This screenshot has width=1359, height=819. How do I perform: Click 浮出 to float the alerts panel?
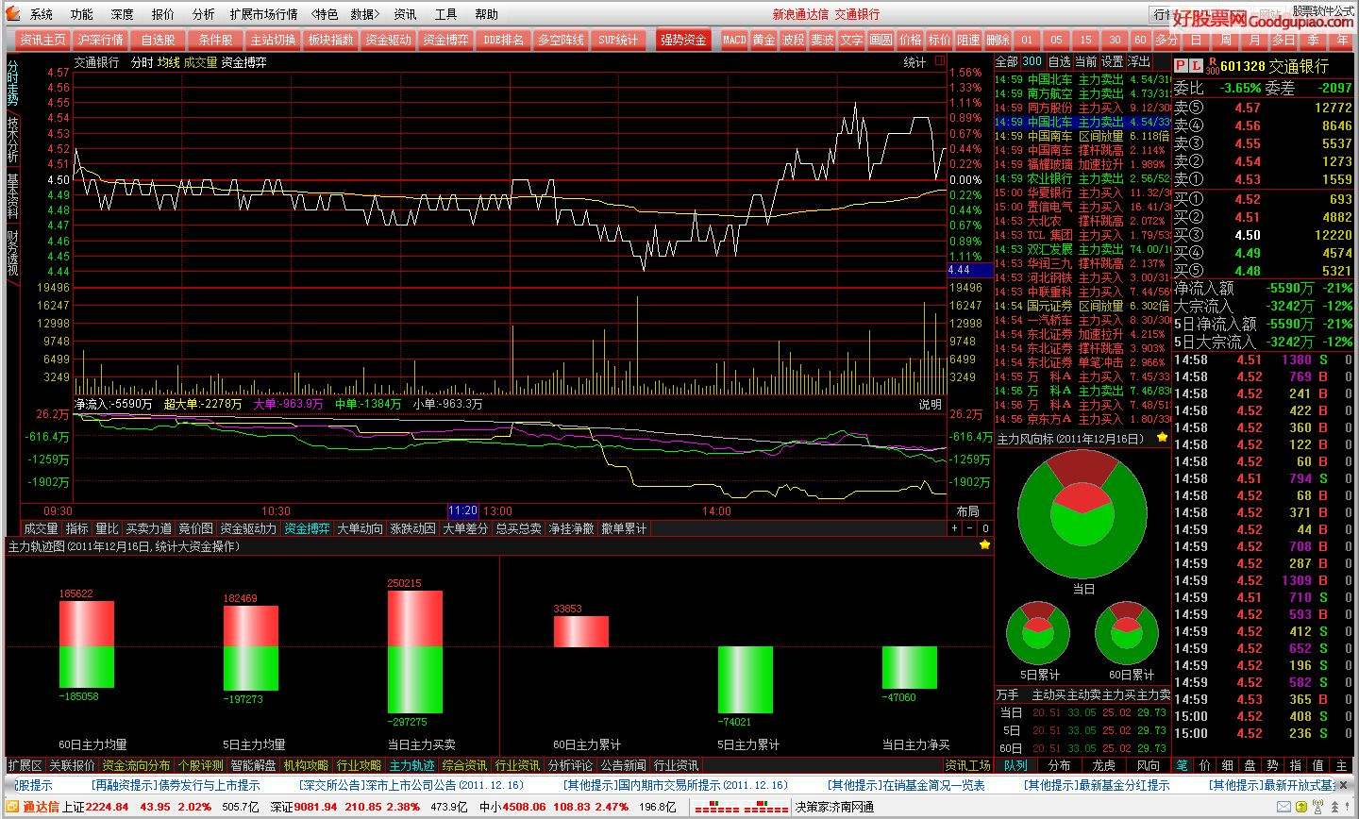pyautogui.click(x=1138, y=61)
